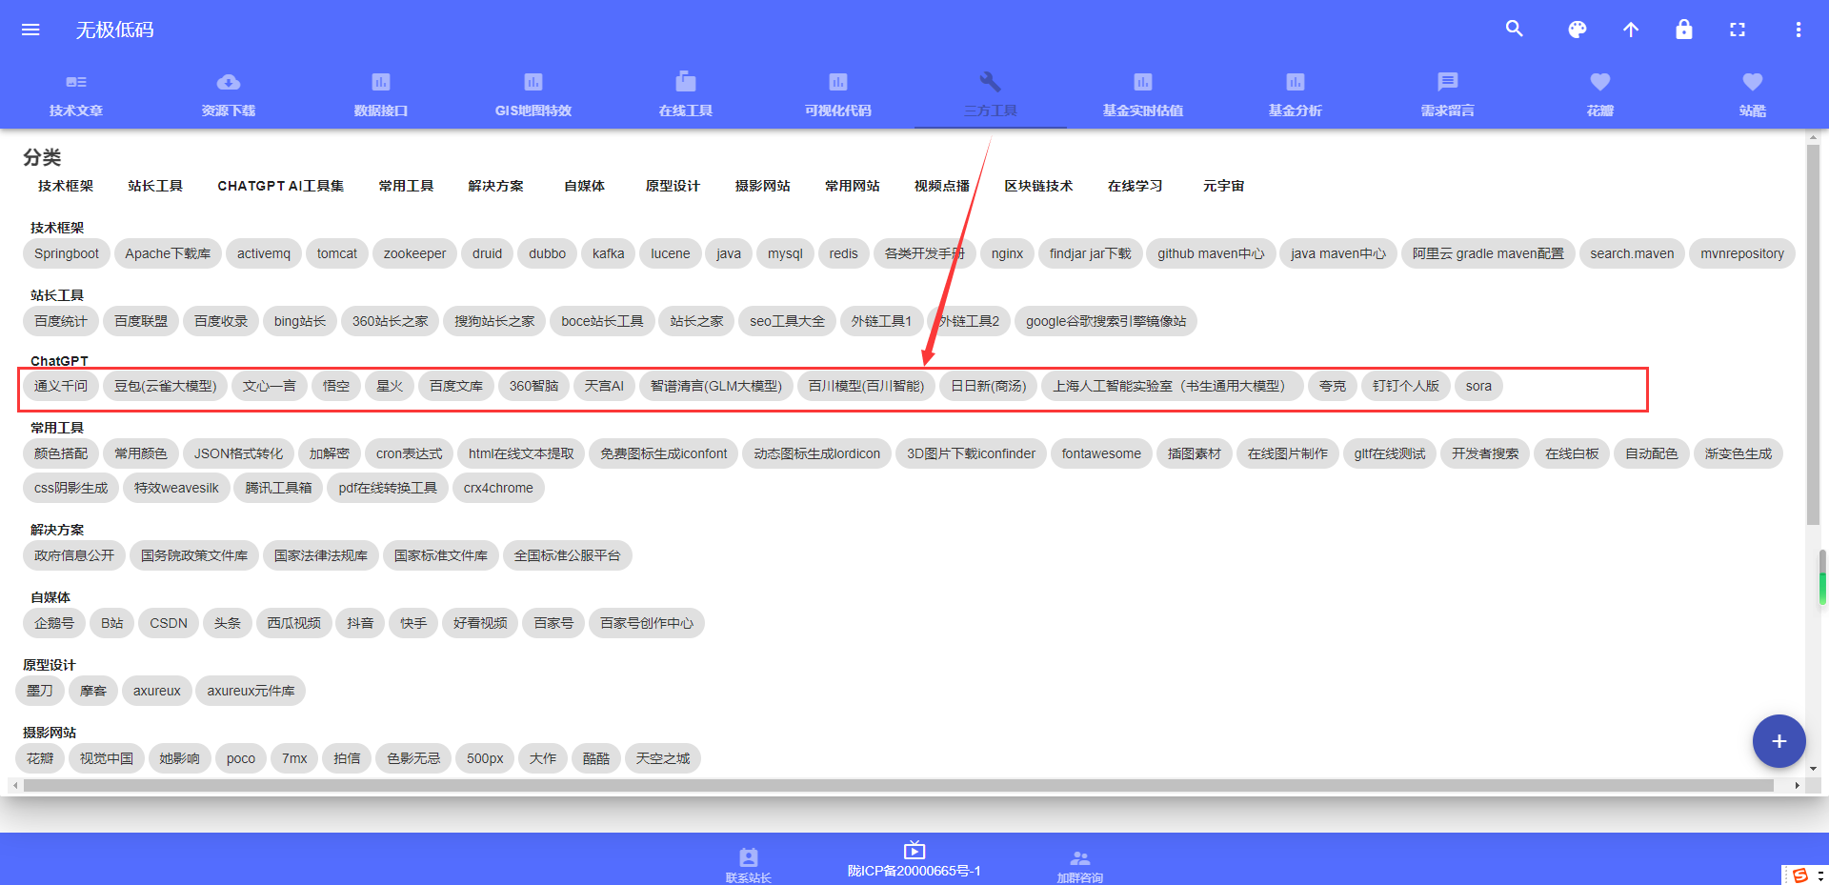Open the 抖音 chip
The height and width of the screenshot is (885, 1829).
click(x=360, y=623)
